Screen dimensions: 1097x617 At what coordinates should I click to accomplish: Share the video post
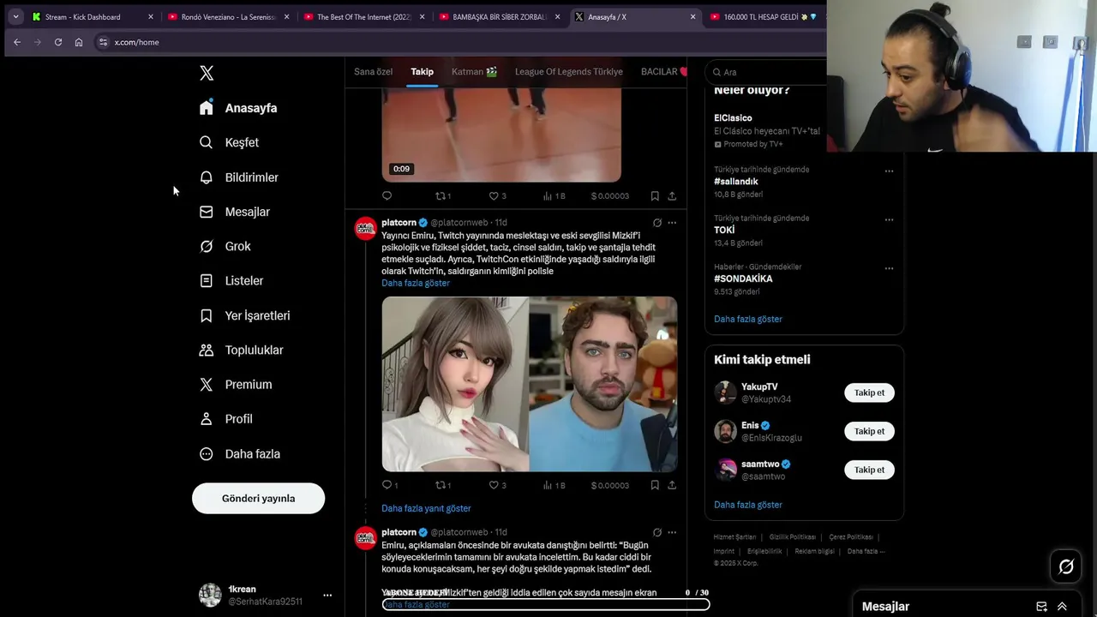672,196
